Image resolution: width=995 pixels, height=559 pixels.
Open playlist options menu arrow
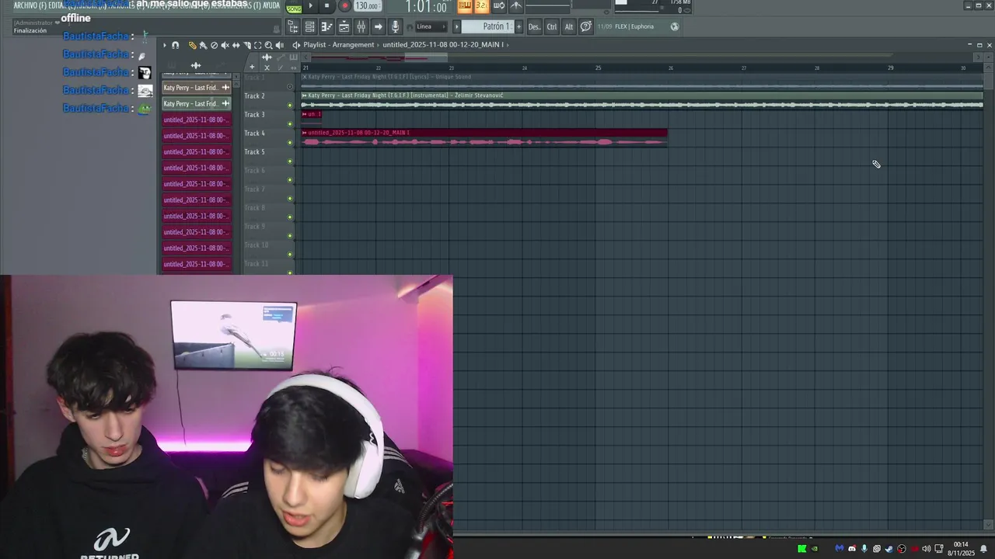point(164,45)
